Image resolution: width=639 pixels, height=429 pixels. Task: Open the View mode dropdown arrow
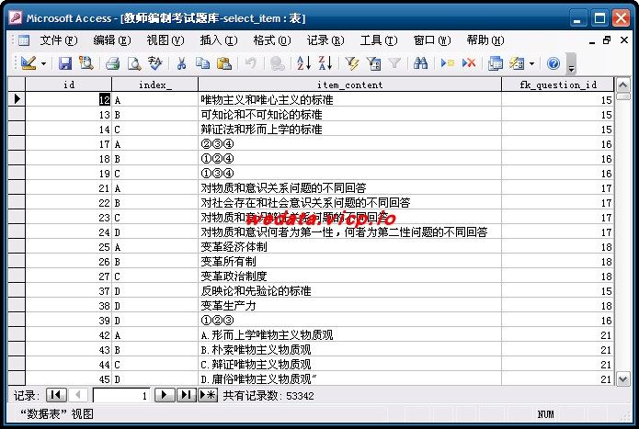tap(43, 63)
